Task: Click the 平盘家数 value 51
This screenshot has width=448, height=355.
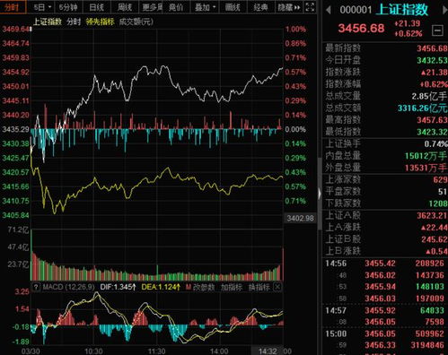Action: pos(443,192)
